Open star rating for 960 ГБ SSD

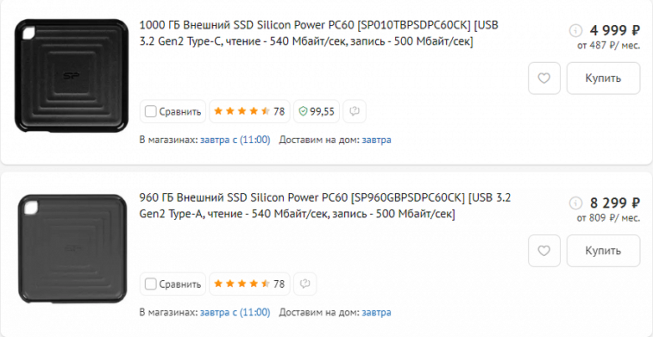pos(249,284)
